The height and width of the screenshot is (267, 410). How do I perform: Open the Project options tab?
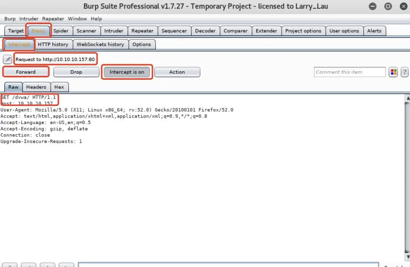pos(303,31)
